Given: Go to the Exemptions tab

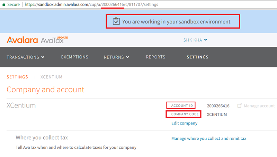Looking at the screenshot, I should tap(74, 57).
